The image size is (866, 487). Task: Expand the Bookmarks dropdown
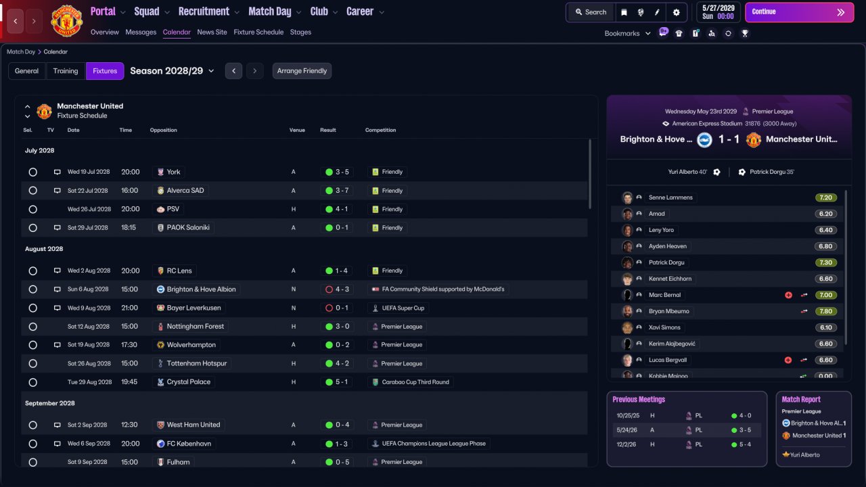pos(627,33)
